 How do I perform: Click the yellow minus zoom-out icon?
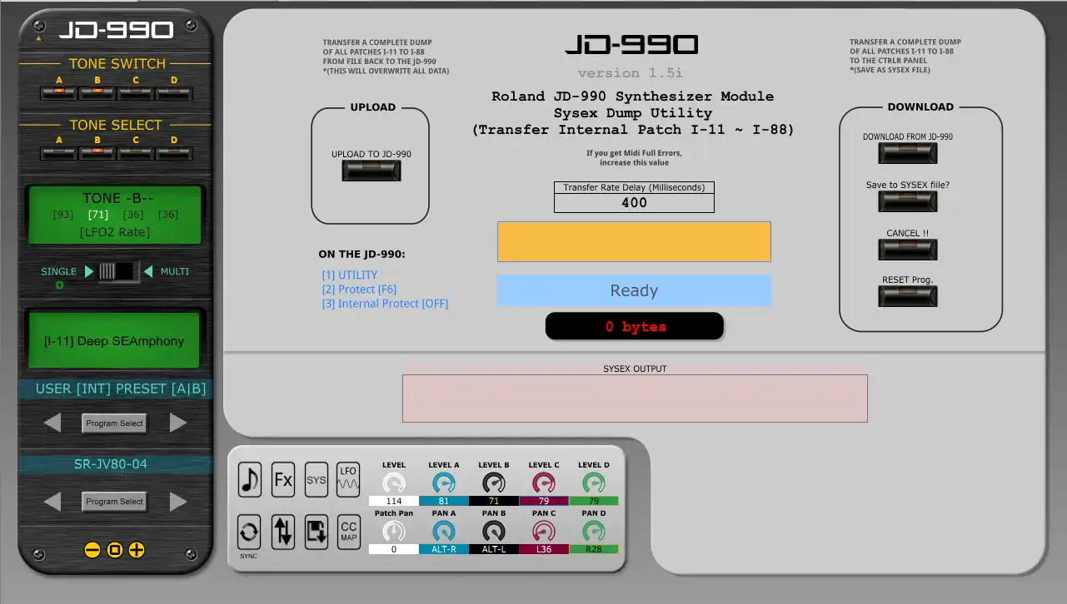92,550
